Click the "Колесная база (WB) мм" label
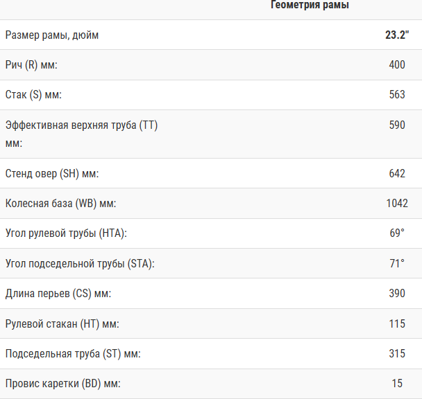Image resolution: width=422 pixels, height=399 pixels. 60,204
